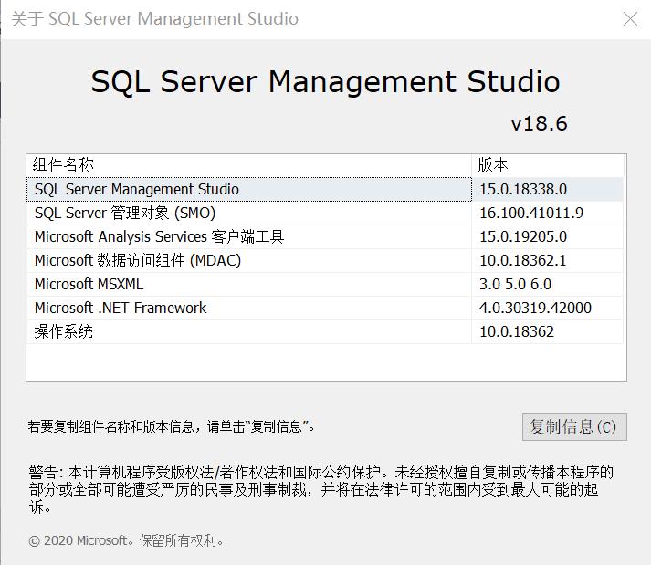Viewport: 651px width, 565px height.
Task: Select the Microsoft MSXML row
Action: pos(325,284)
